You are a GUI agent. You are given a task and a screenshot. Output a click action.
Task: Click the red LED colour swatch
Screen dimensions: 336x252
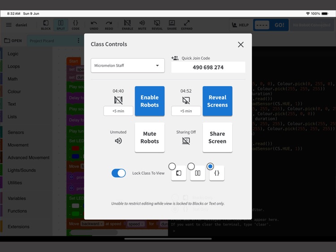[75, 148]
